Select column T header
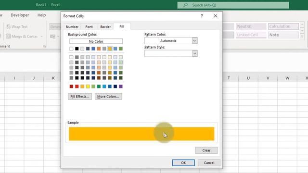 coord(229,78)
